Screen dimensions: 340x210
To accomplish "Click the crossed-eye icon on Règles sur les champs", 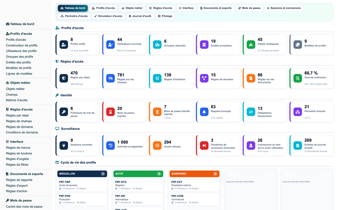I will pyautogui.click(x=110, y=78).
